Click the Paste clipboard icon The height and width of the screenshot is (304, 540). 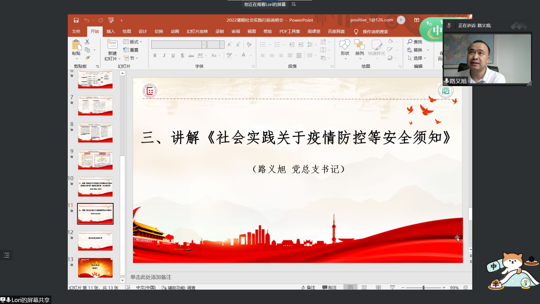point(76,45)
